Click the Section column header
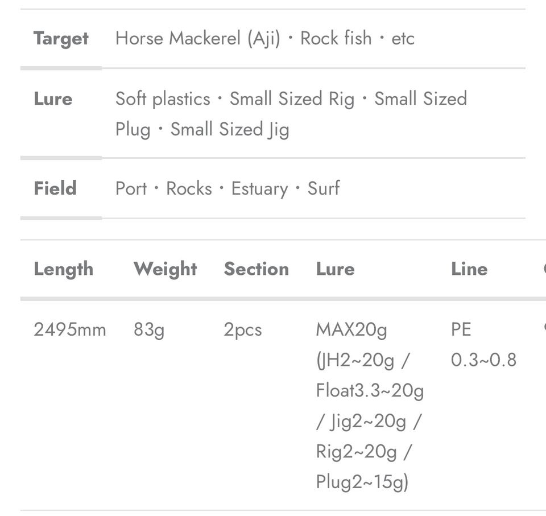This screenshot has height=516, width=546. click(x=256, y=269)
